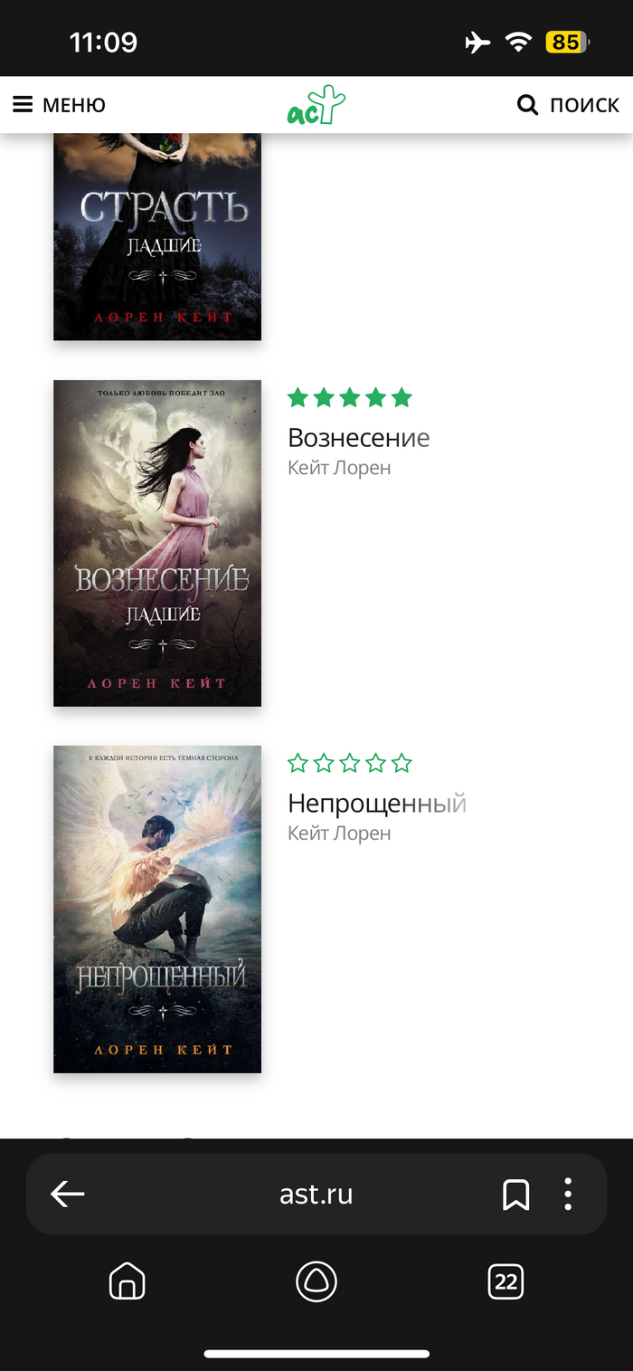Go back with browser arrow icon

click(68, 1195)
